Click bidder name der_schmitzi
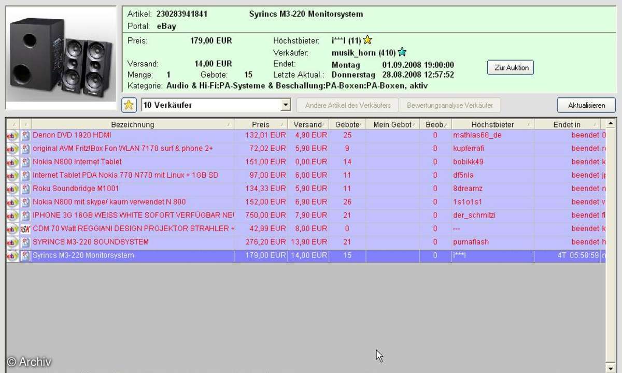 coord(474,216)
